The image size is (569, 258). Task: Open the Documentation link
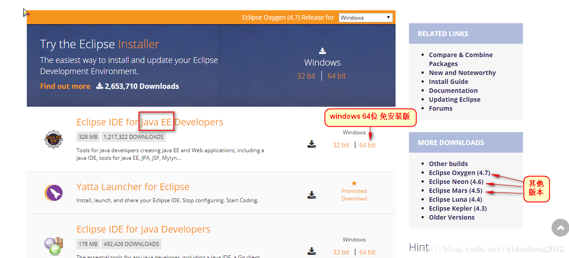click(453, 91)
